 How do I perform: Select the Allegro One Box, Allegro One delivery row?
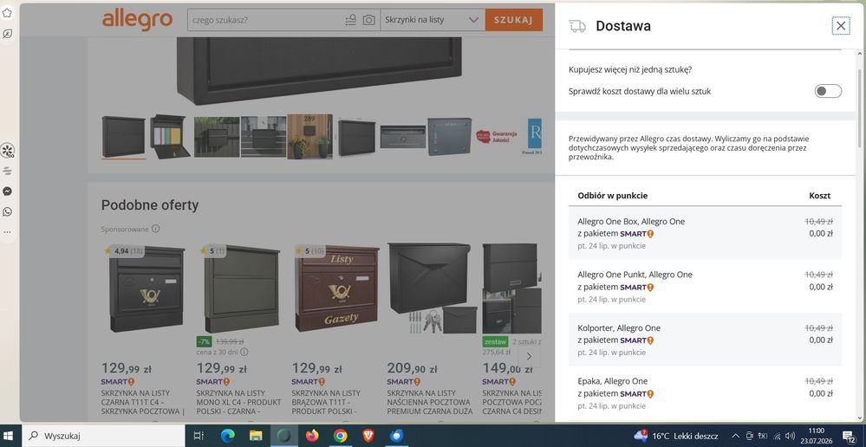pos(705,233)
